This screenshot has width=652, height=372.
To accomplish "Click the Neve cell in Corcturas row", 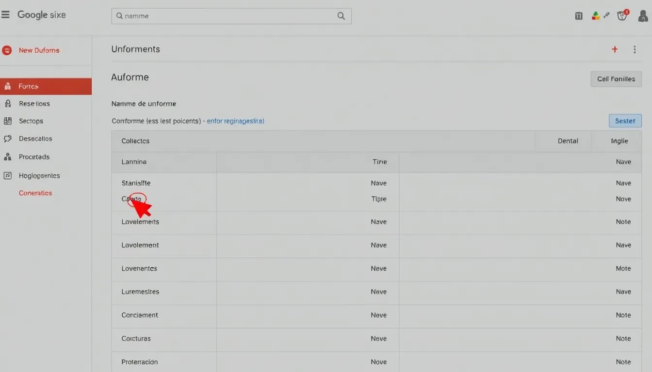I will point(378,339).
